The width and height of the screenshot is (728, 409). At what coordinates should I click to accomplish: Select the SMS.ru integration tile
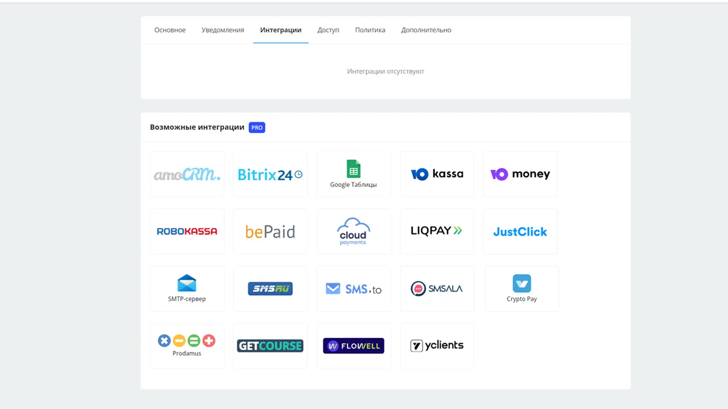pos(270,289)
